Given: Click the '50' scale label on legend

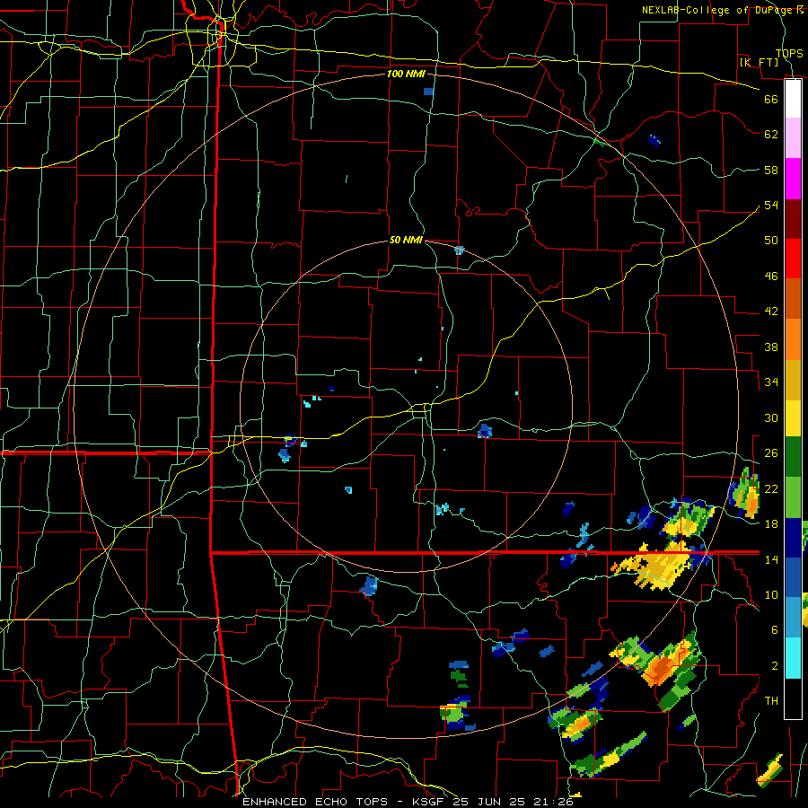Looking at the screenshot, I should (x=771, y=241).
